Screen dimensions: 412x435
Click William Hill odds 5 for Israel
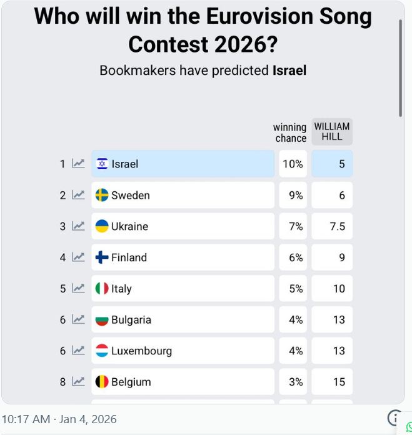click(x=332, y=164)
